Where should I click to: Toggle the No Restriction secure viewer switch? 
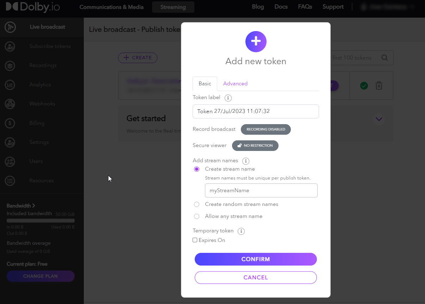click(x=255, y=146)
